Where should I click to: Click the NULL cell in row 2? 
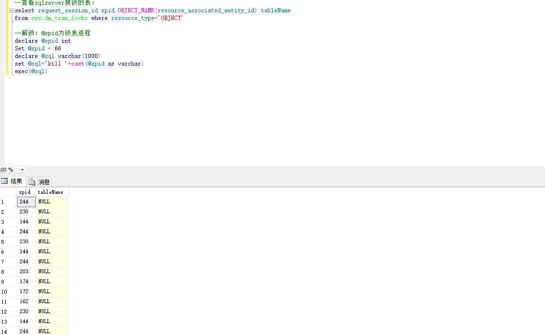tap(44, 211)
